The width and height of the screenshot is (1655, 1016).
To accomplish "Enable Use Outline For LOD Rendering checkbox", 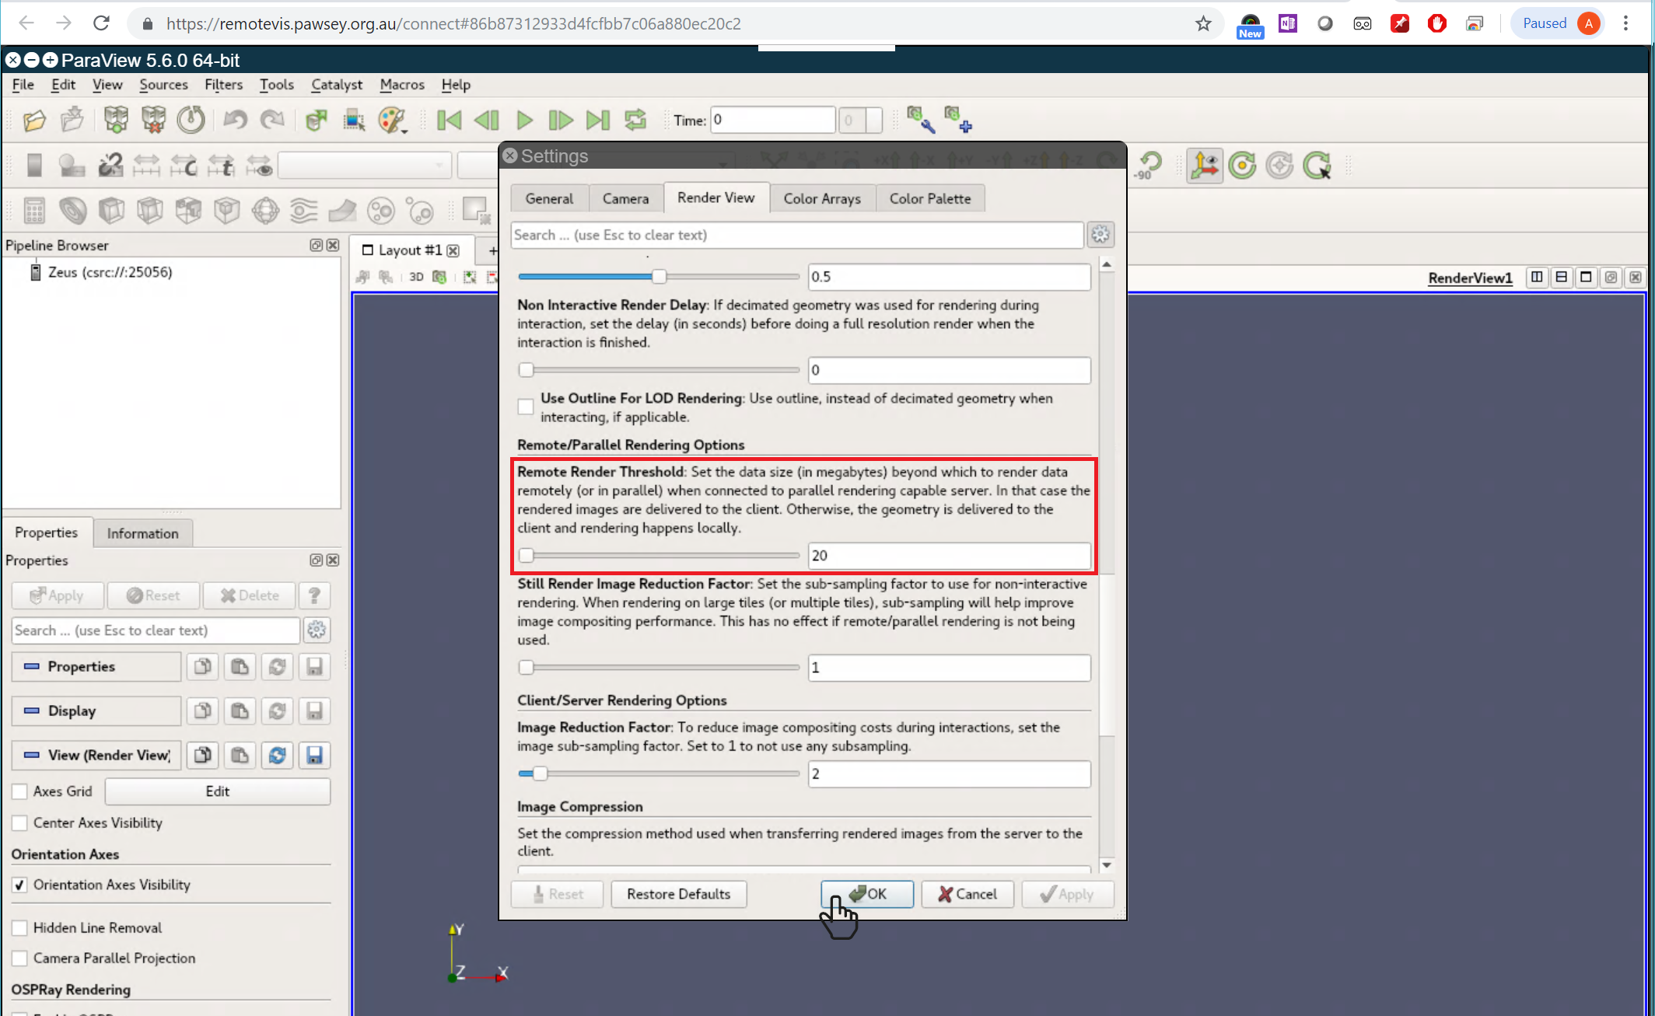I will [526, 407].
